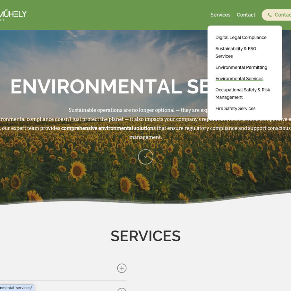Click the phone Contact button
The height and width of the screenshot is (291, 291).
tap(276, 15)
